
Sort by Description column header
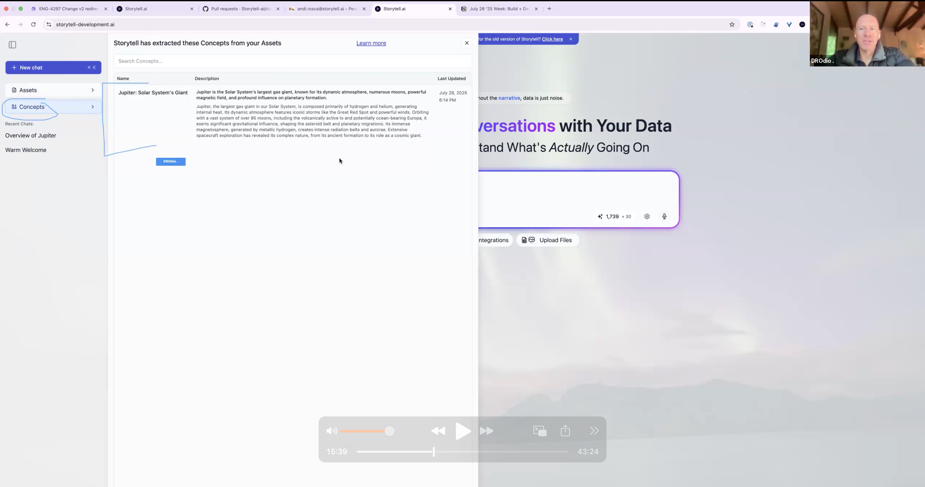point(207,78)
